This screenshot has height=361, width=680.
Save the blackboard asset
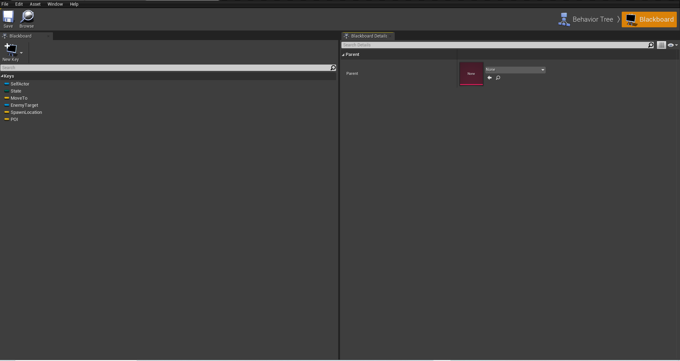click(8, 19)
